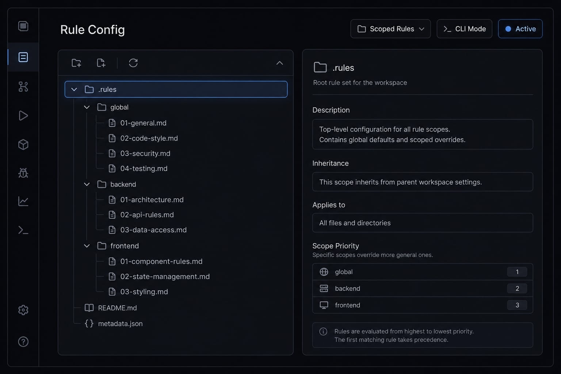Collapse the frontend folder chevron
561x374 pixels.
87,246
